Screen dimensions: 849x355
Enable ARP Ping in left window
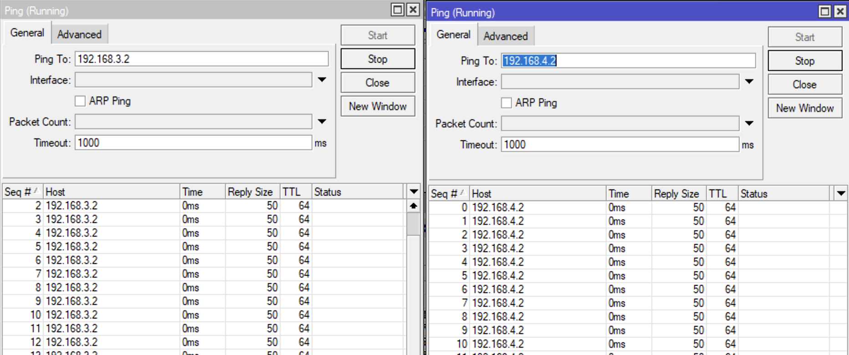click(80, 101)
